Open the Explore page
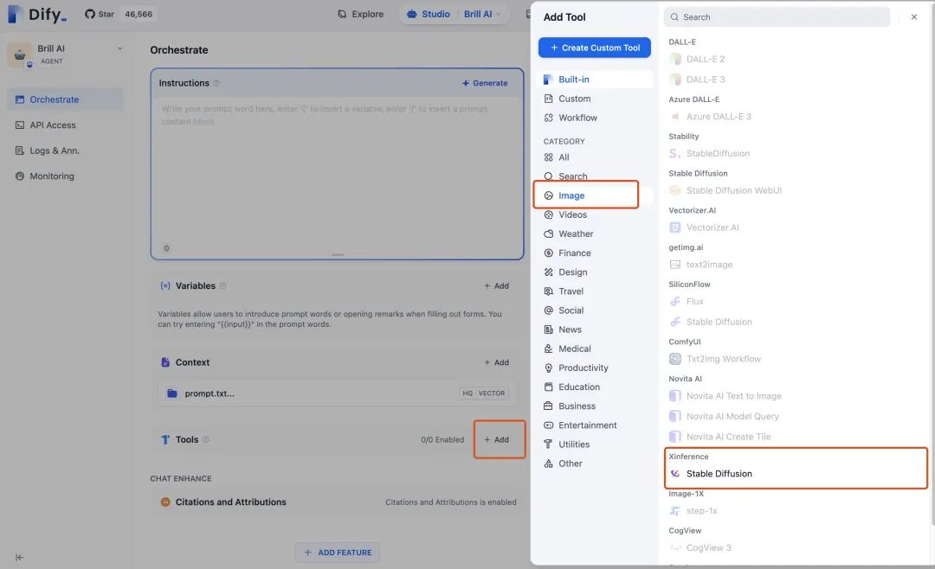 click(360, 14)
